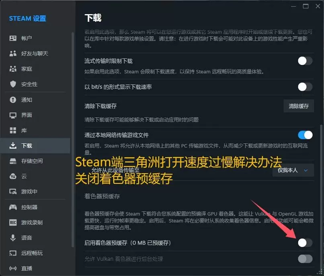
Task: Click the 界面 monitor icon
Action: click(13, 115)
